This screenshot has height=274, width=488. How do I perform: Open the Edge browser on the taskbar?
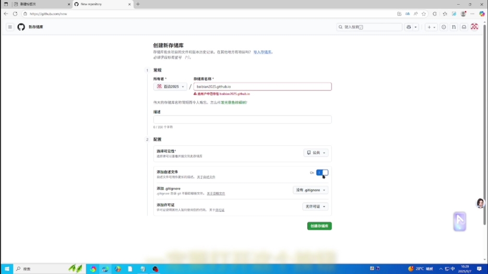[105, 269]
